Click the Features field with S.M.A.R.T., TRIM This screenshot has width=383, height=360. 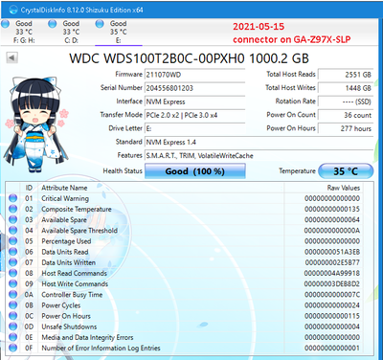click(259, 156)
